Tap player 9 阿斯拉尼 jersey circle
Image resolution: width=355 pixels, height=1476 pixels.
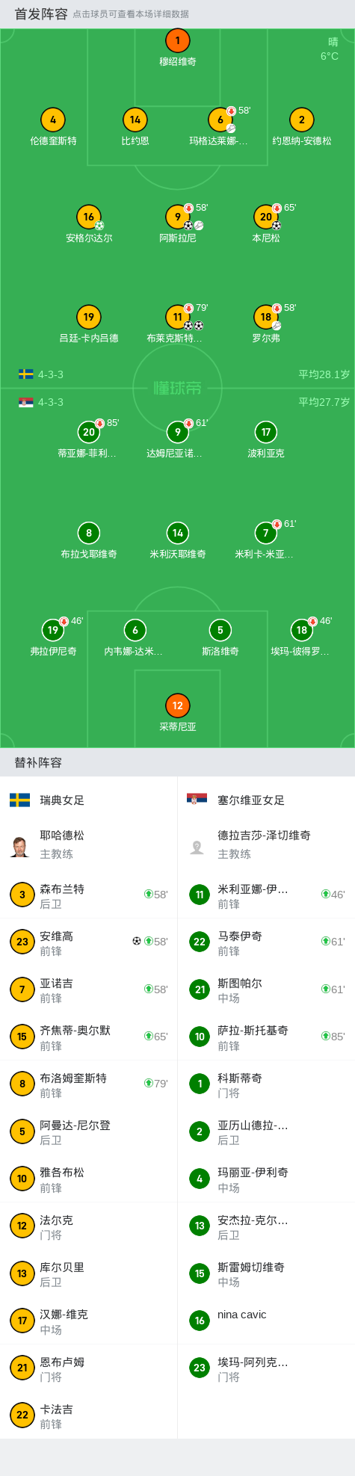178,217
